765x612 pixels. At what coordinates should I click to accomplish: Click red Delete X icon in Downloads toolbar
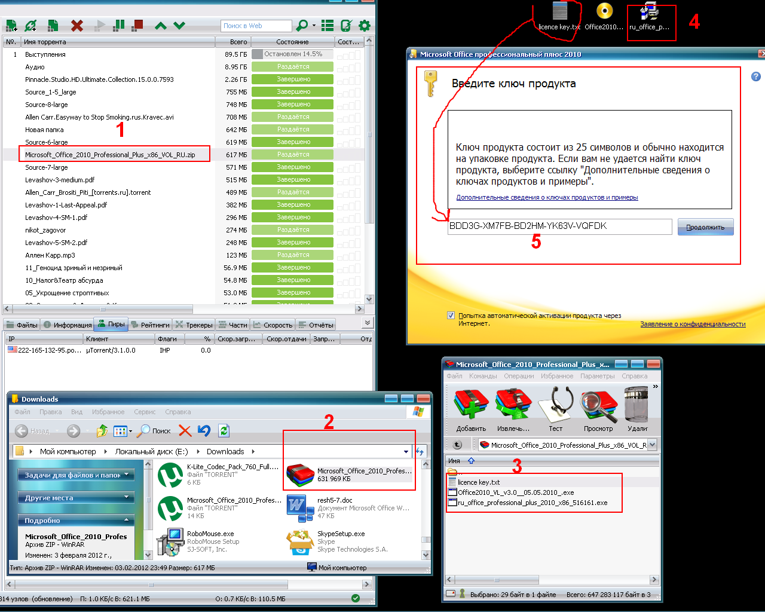click(185, 431)
